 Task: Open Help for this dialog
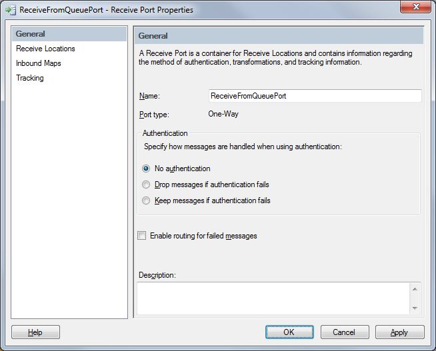click(35, 332)
